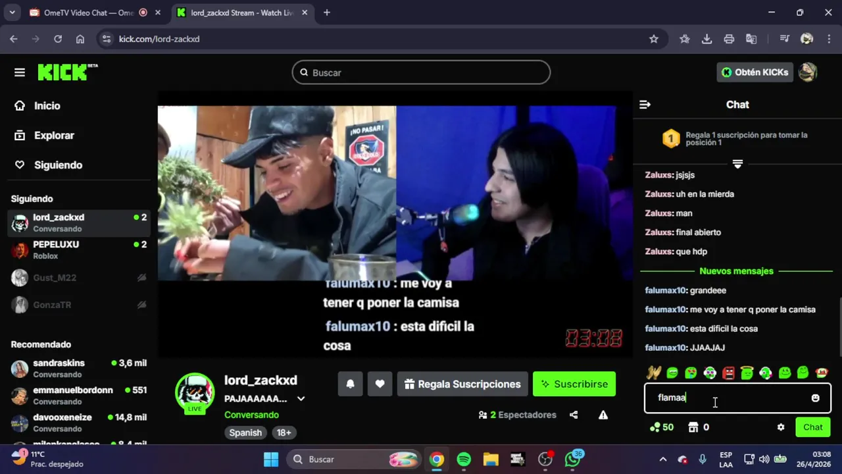Open Chrome home page button
The height and width of the screenshot is (474, 842).
[80, 39]
